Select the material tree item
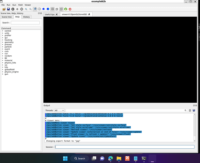This screenshot has height=163, width=200. tap(8, 60)
